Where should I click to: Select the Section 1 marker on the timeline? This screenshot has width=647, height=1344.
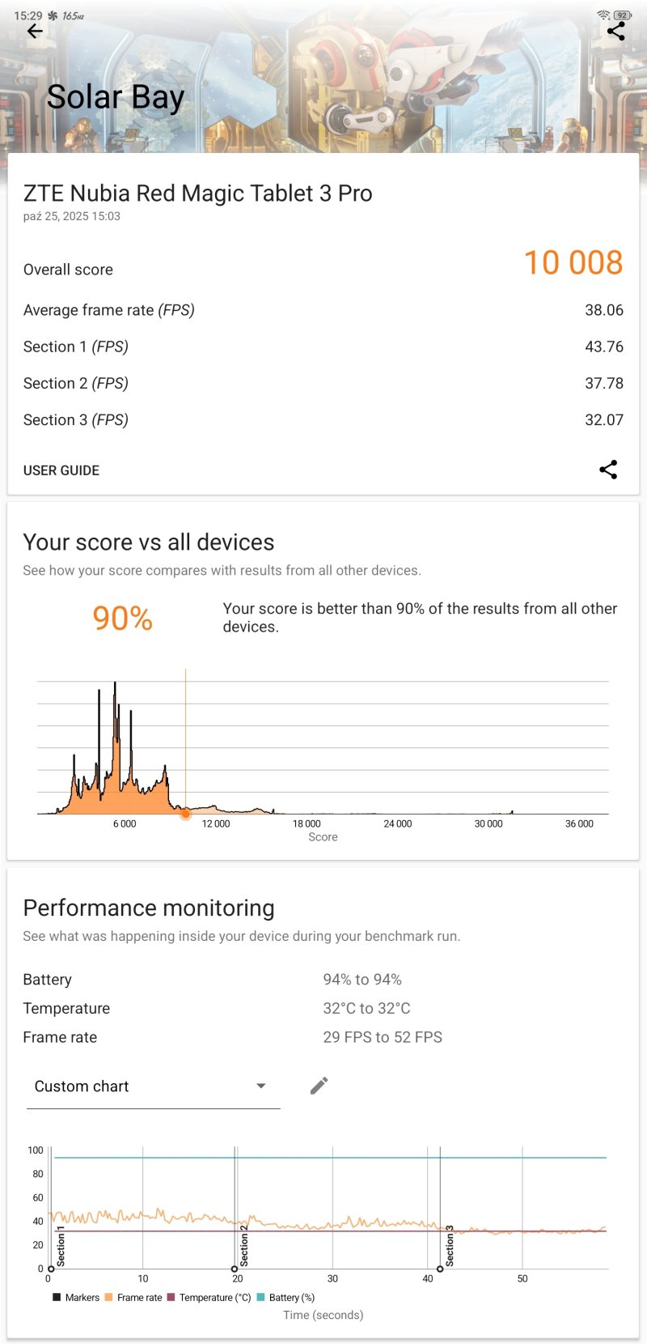tap(51, 1269)
